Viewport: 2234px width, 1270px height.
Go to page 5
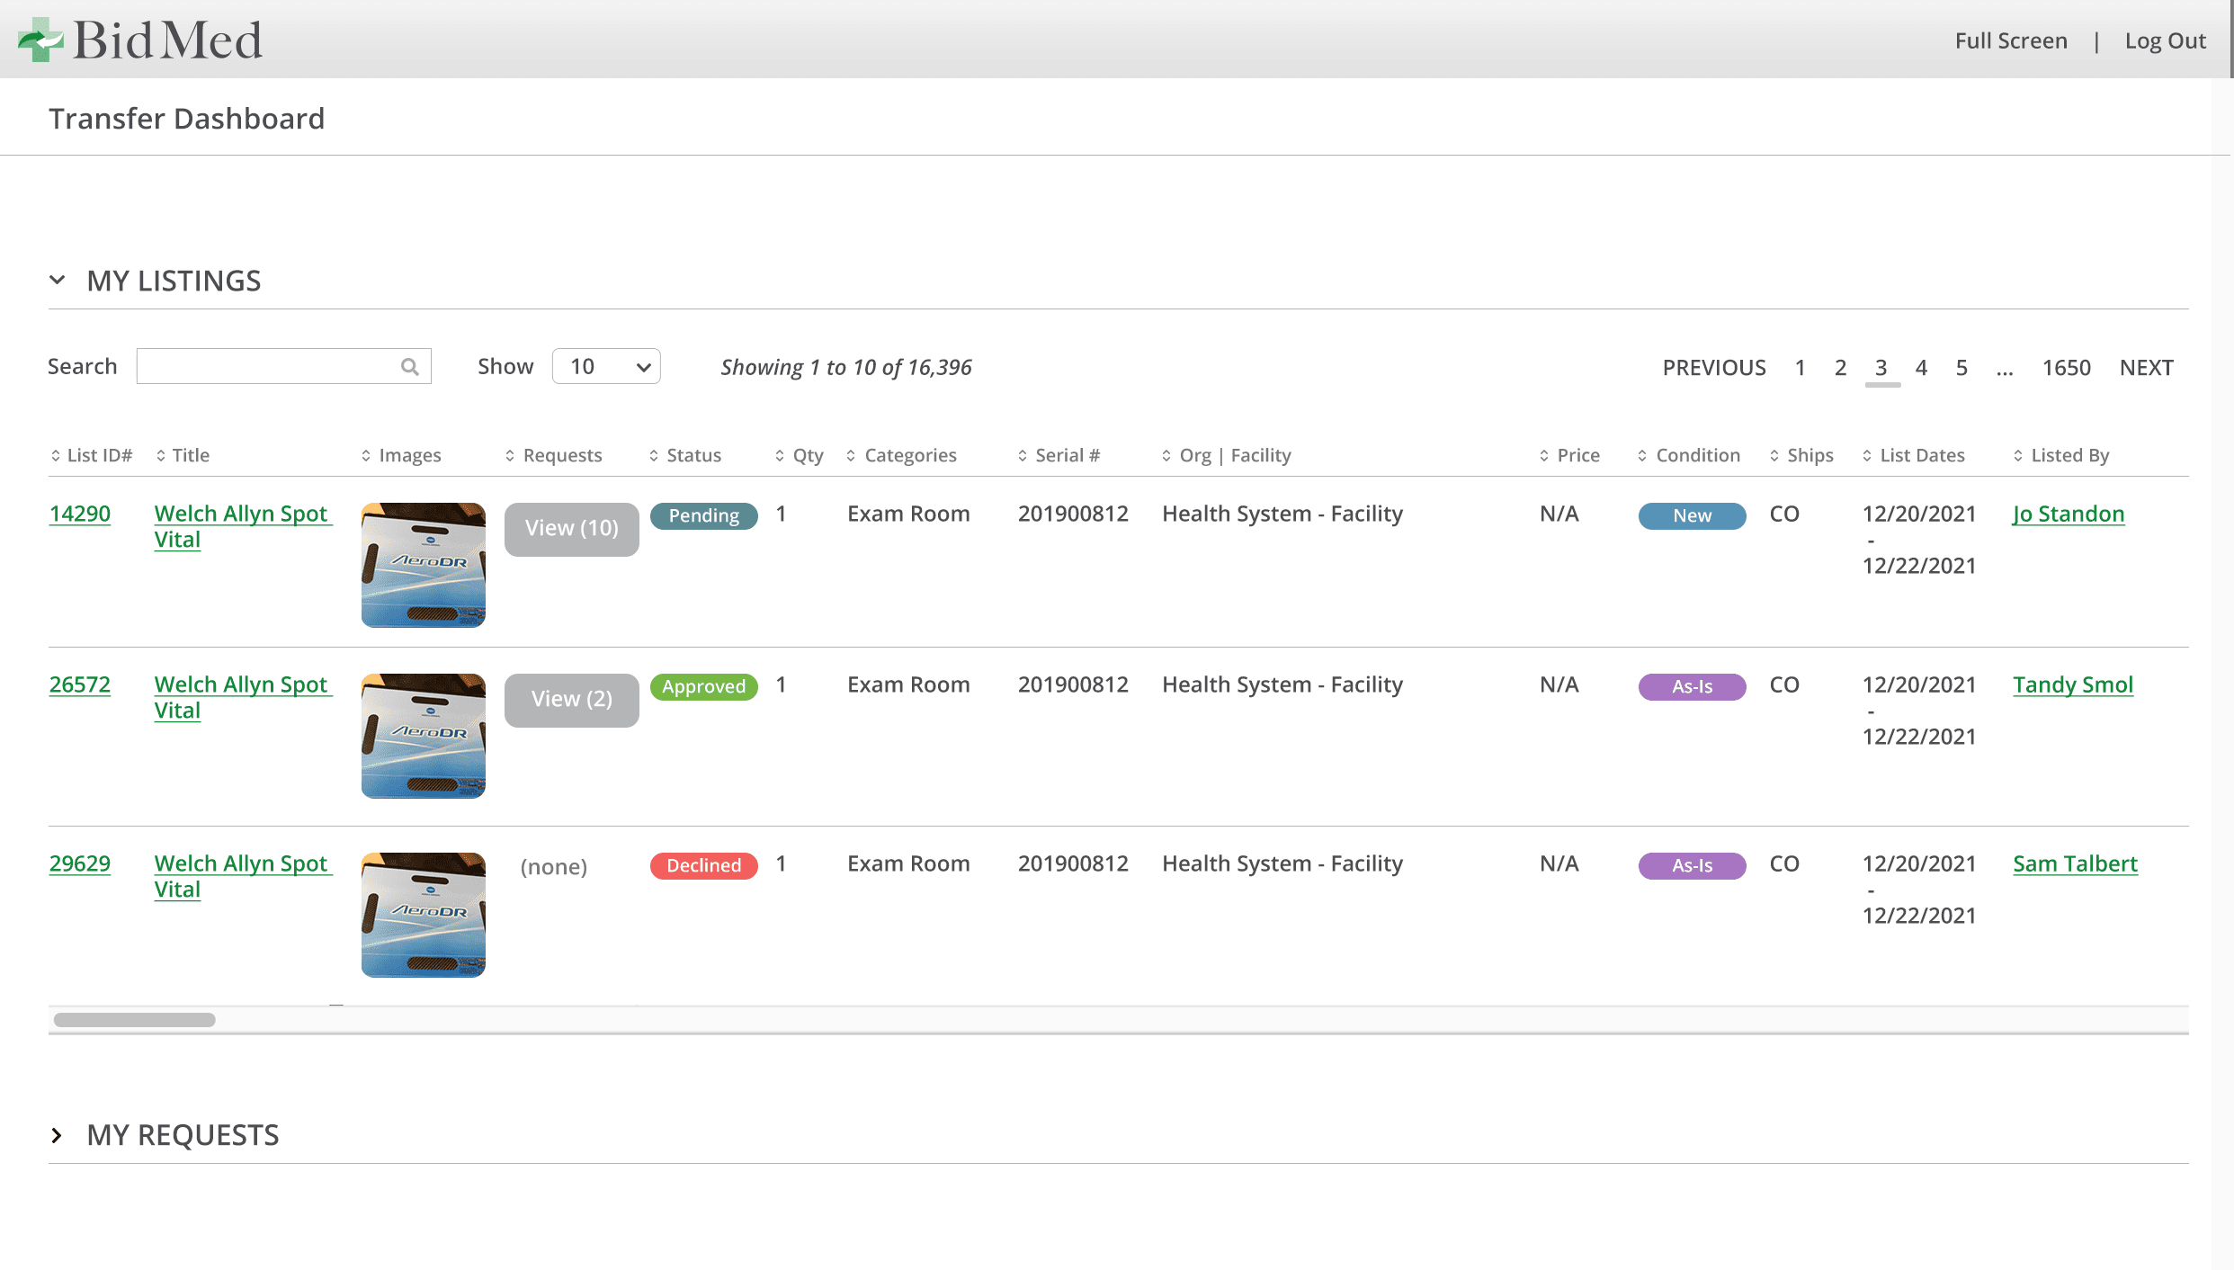1961,367
